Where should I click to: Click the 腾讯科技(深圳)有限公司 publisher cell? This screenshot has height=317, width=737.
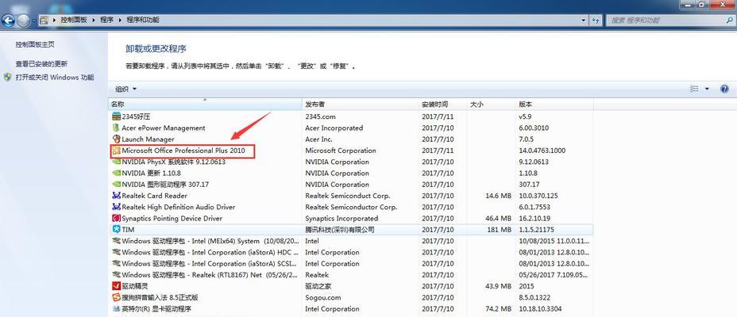[x=340, y=230]
